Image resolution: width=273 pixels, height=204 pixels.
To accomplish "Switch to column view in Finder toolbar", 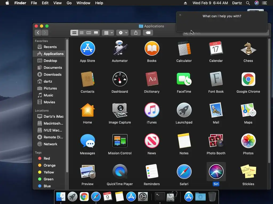I will pos(89,33).
